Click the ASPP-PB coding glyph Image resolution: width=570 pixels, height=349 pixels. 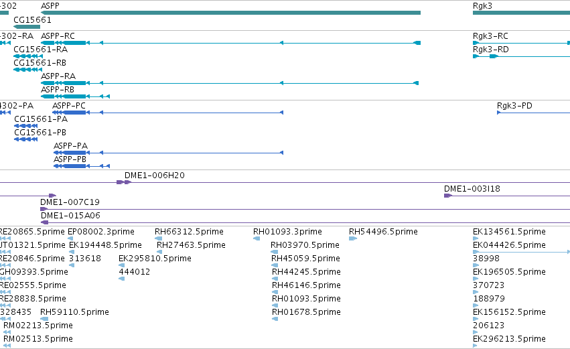82,166
